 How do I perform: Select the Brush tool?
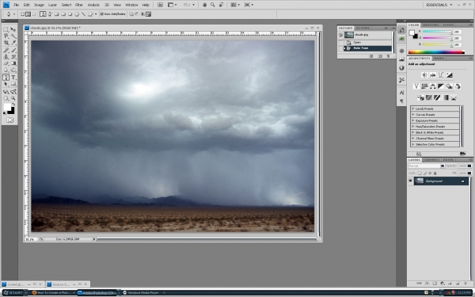13,50
